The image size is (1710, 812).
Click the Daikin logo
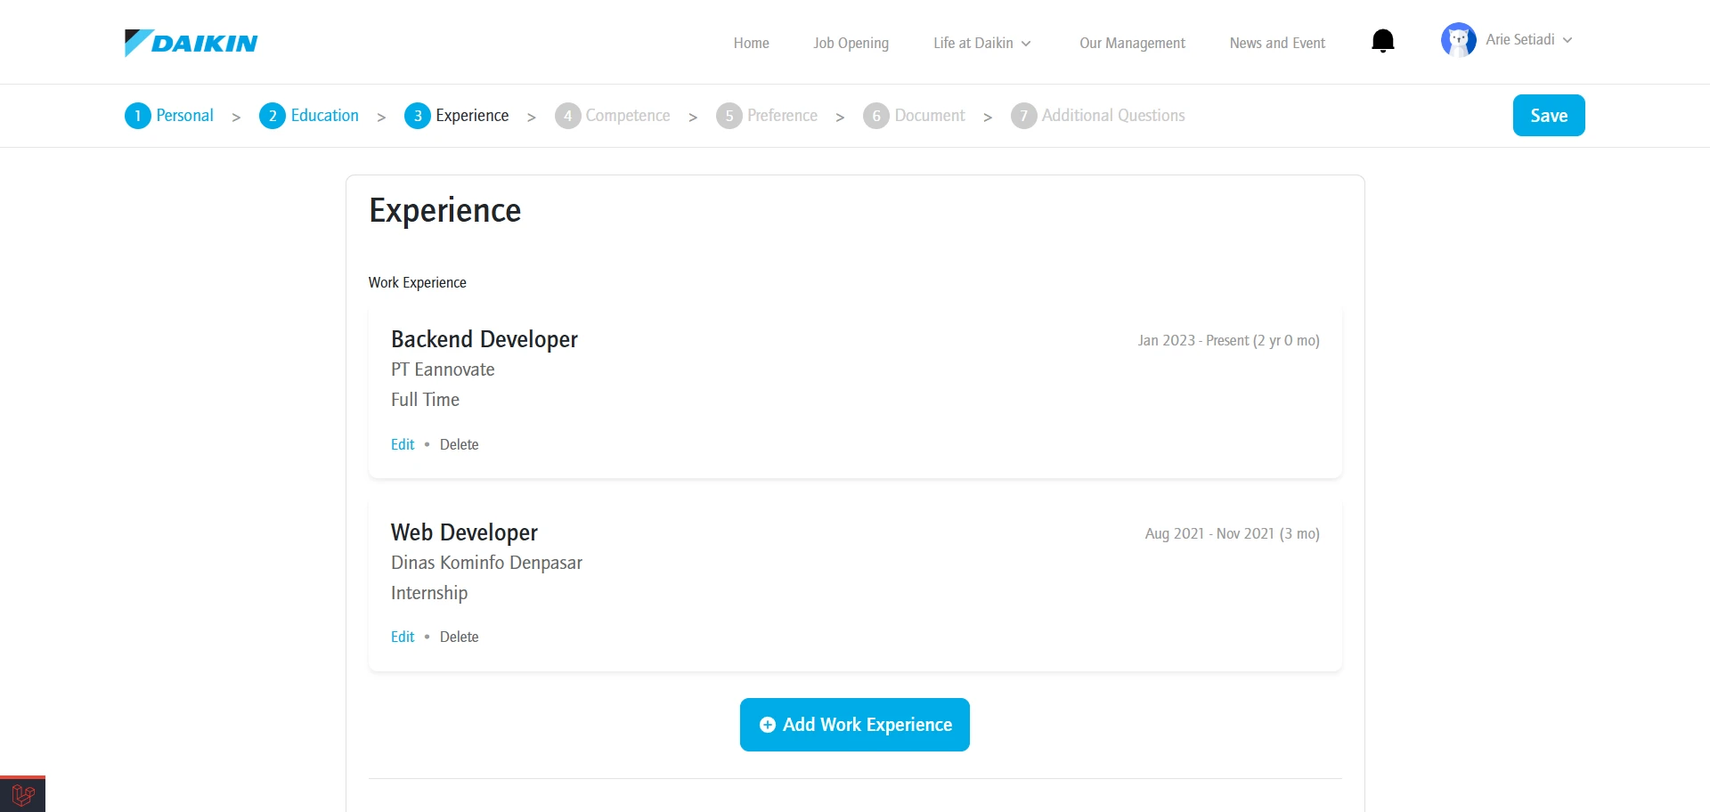(x=191, y=42)
